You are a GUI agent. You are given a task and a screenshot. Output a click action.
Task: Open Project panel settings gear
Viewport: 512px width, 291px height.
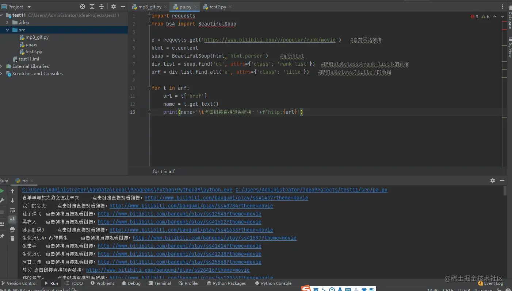coord(114,7)
